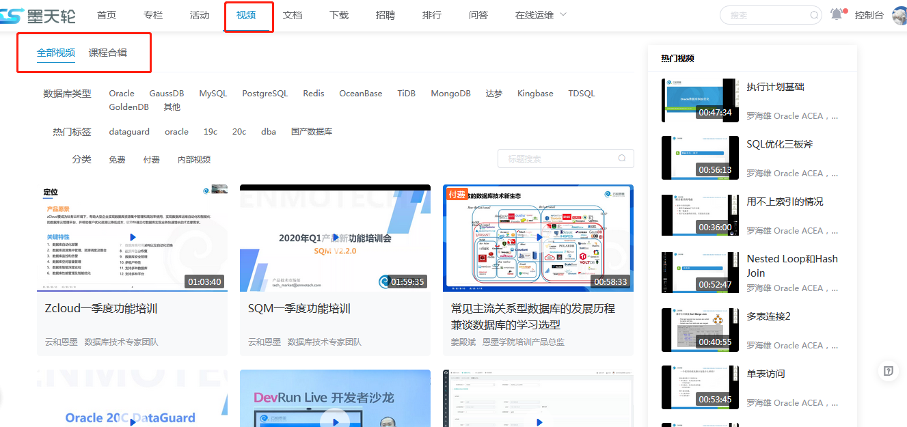Open the user avatar in the top right
Viewport: 907px width, 427px height.
click(899, 15)
